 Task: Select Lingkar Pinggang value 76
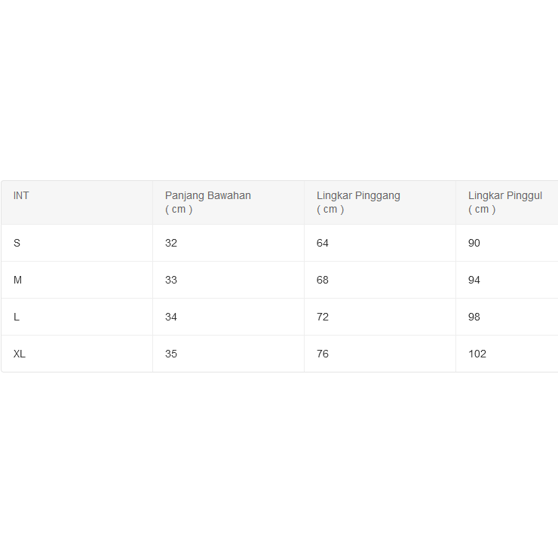[323, 354]
